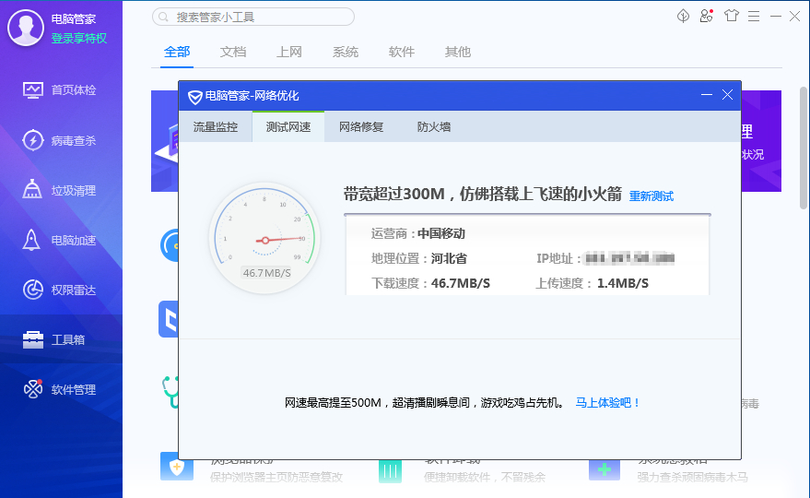
Task: Minimize the main 电脑管家 window
Action: 775,17
